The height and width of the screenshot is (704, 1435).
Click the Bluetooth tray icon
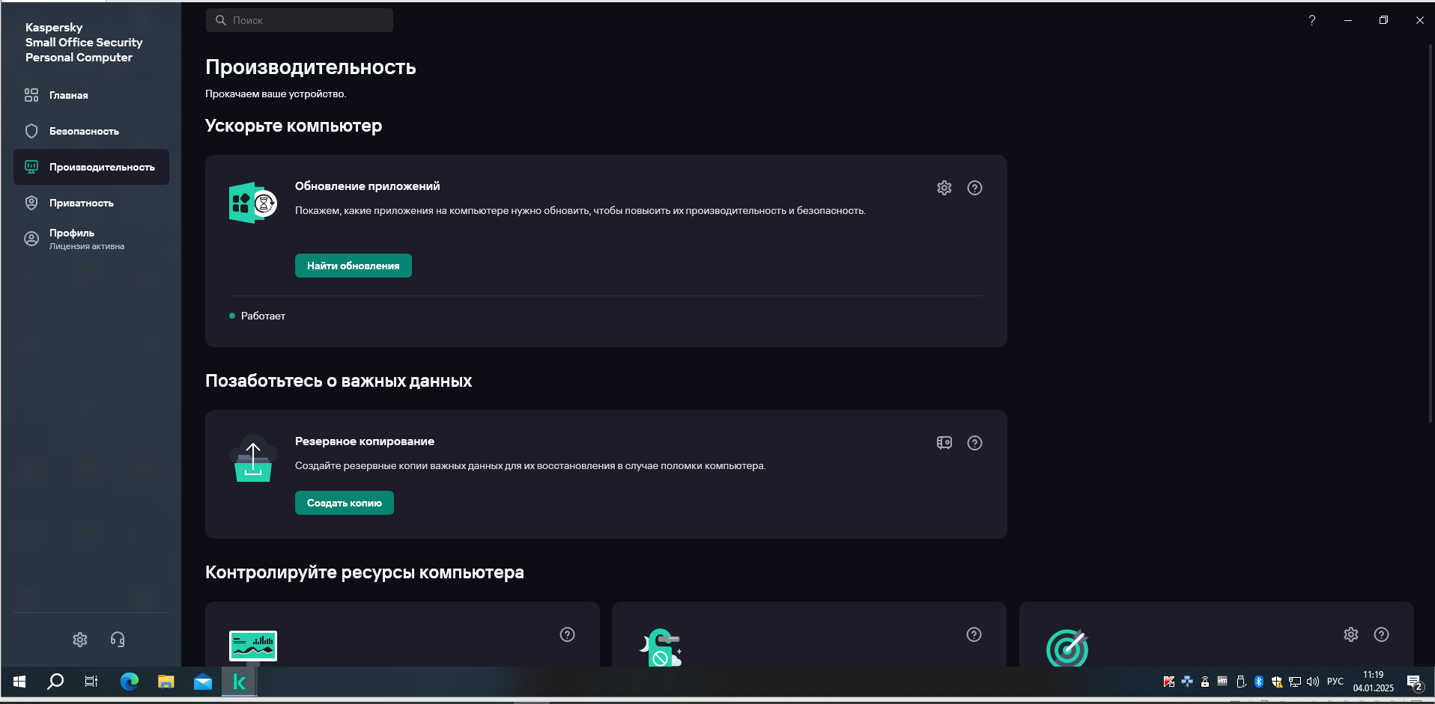click(1258, 682)
